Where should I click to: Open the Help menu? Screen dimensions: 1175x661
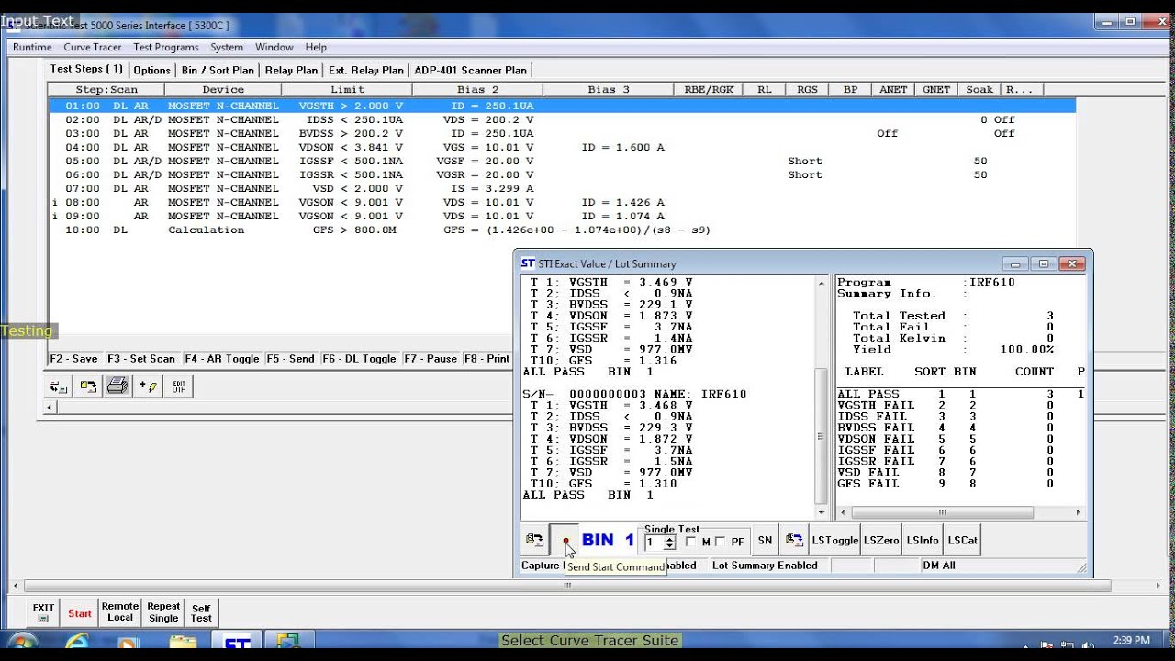click(x=316, y=47)
